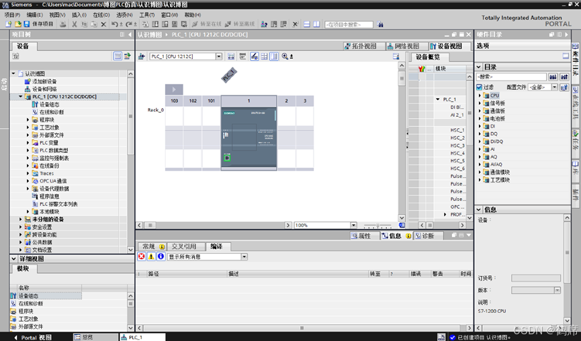Click the hardware catalog 搜索 search field
This screenshot has width=581, height=341.
coord(511,77)
